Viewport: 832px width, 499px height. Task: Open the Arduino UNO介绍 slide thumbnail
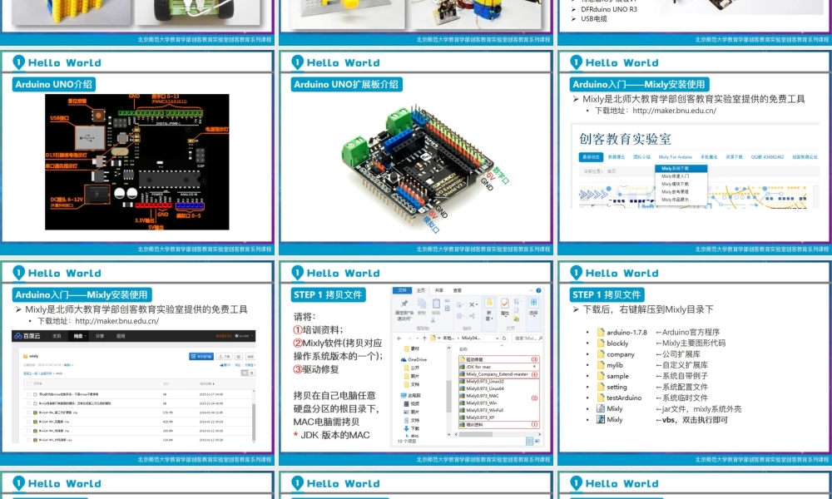137,153
